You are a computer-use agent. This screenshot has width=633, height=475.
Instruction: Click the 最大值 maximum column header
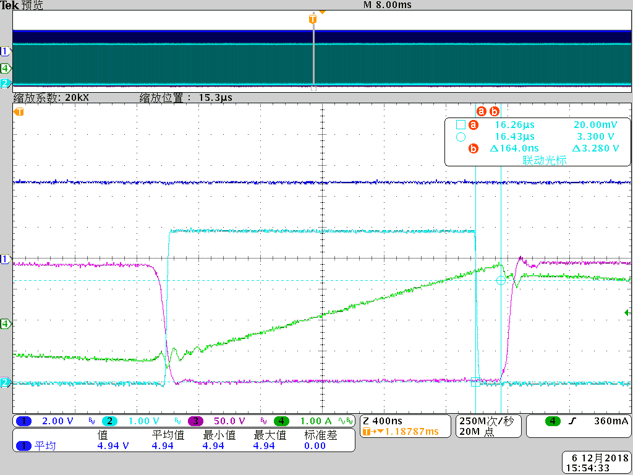pyautogui.click(x=270, y=435)
